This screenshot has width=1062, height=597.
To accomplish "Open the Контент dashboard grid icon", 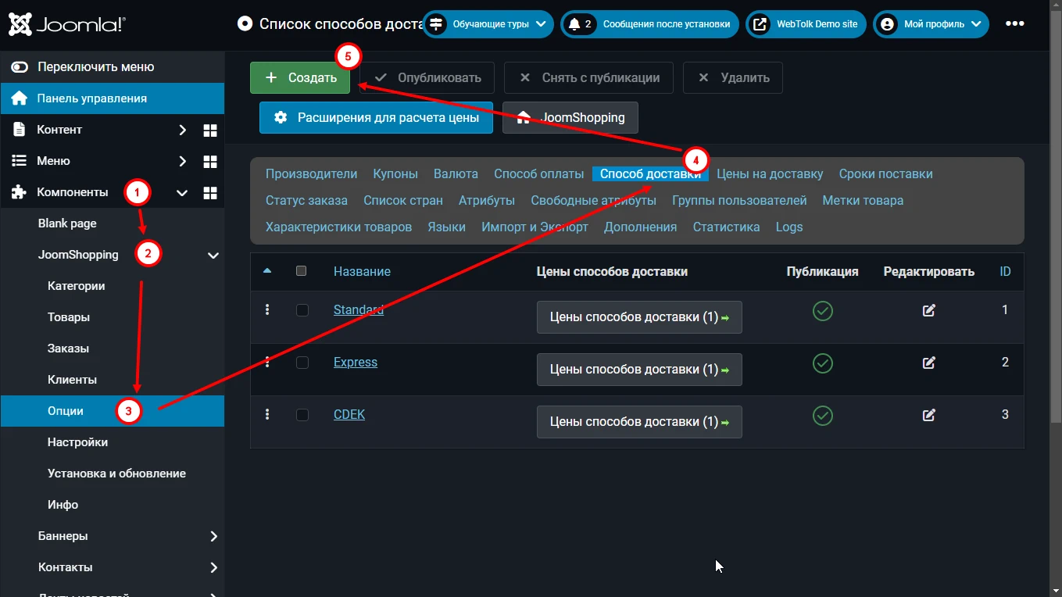I will [210, 130].
